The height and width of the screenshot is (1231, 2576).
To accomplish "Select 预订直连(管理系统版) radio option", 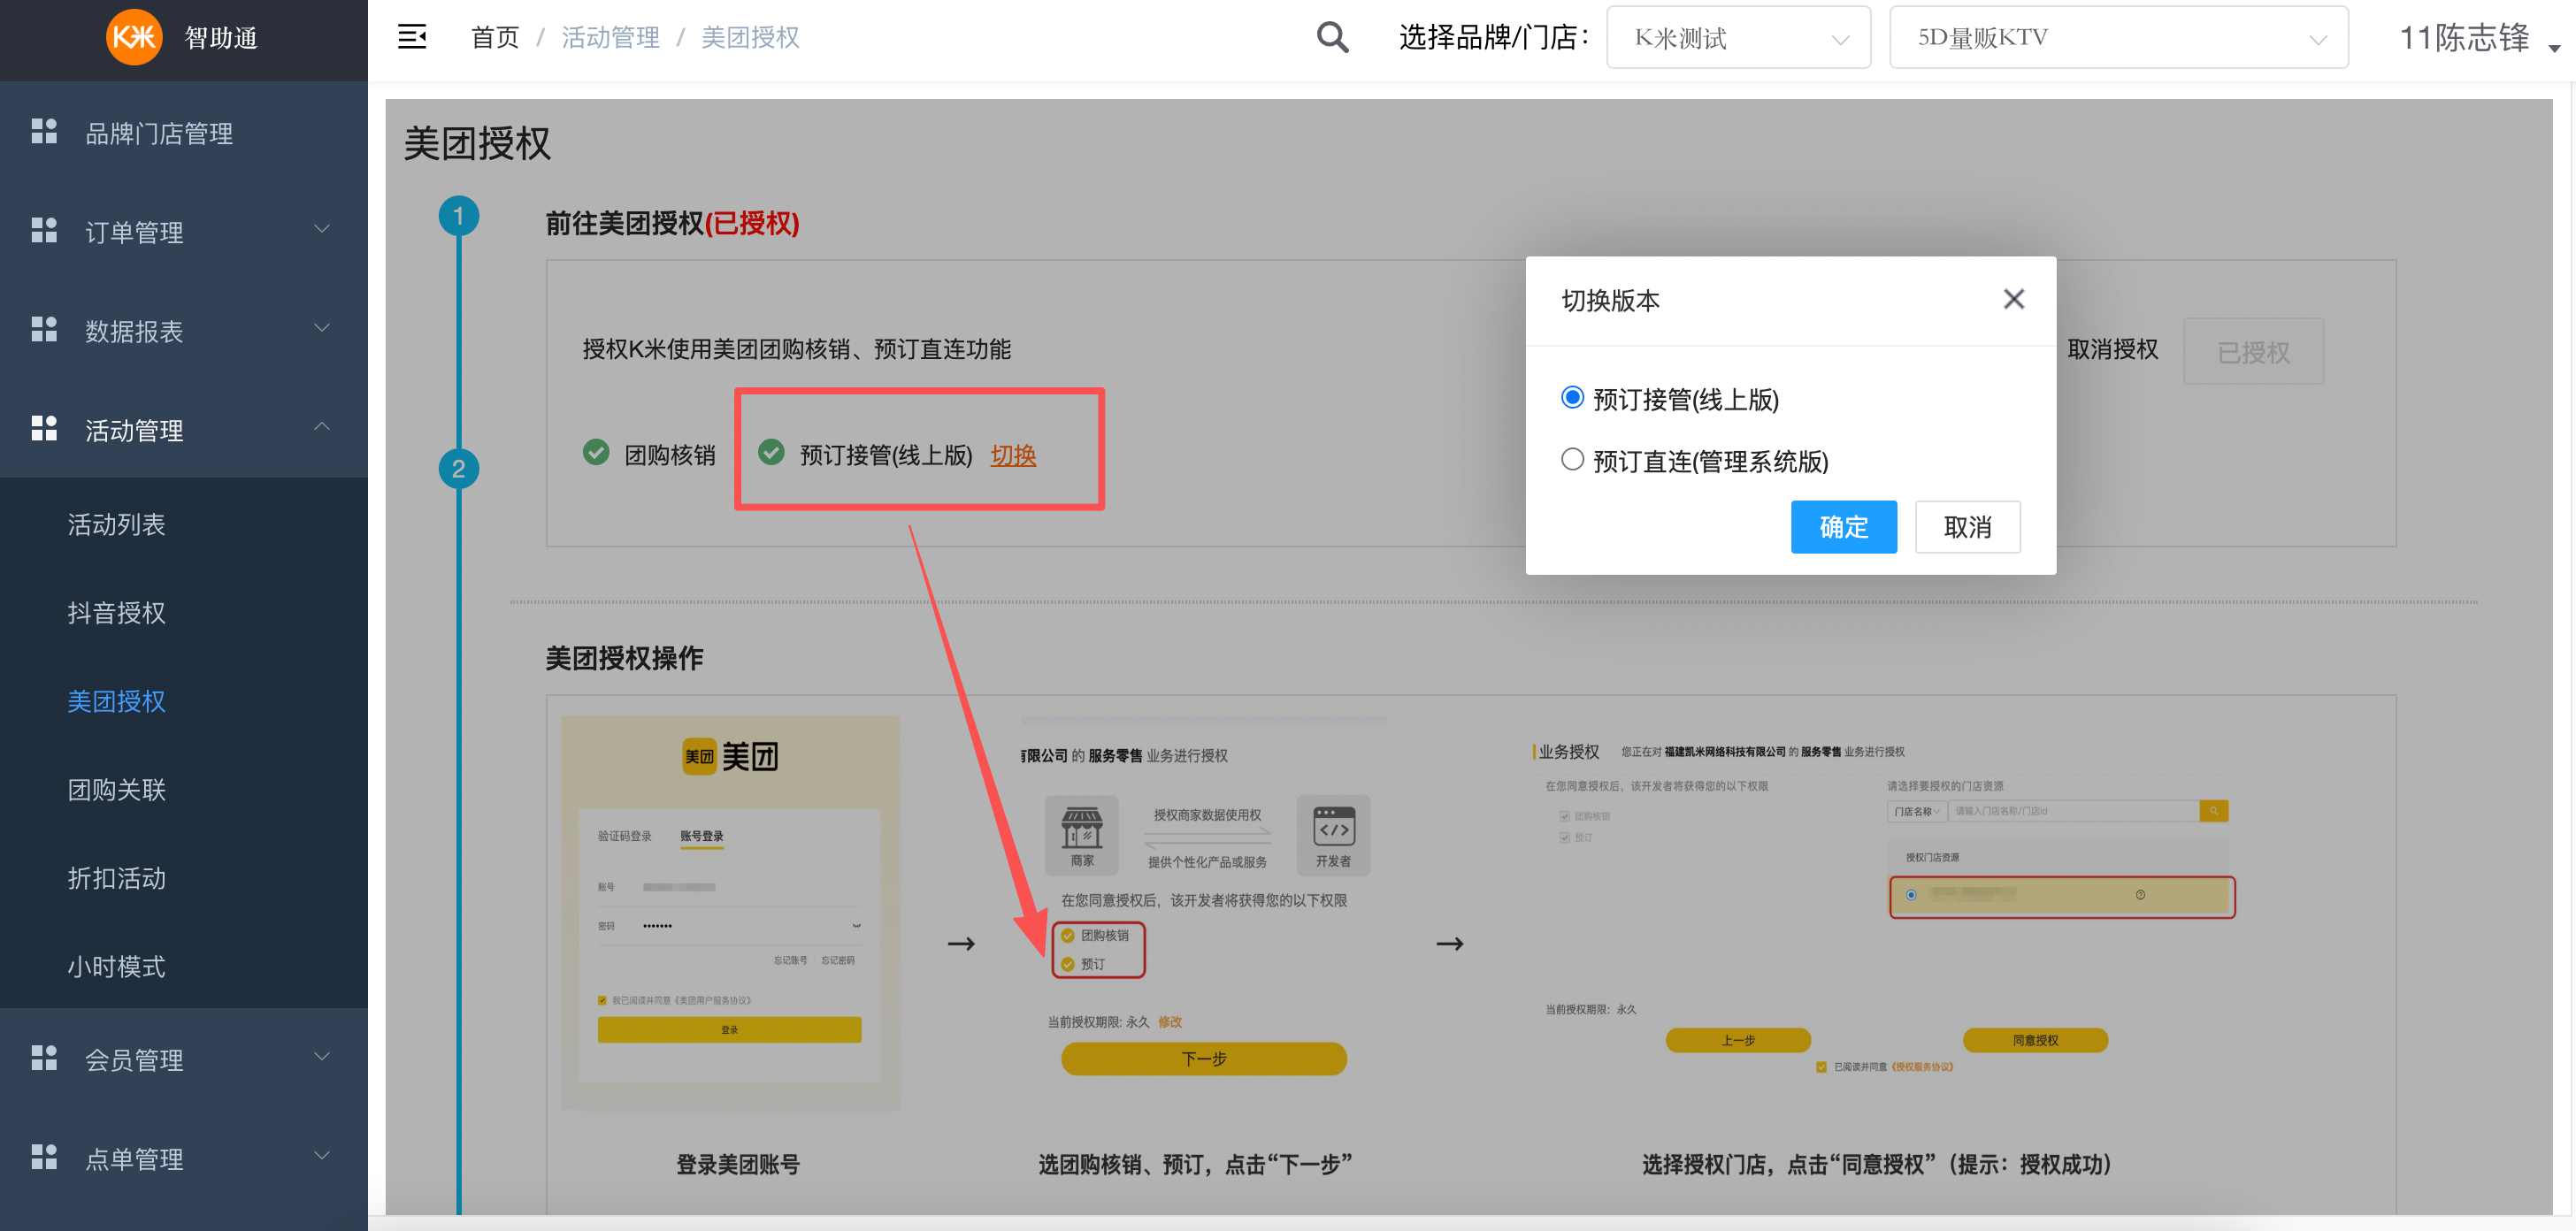I will point(1572,459).
